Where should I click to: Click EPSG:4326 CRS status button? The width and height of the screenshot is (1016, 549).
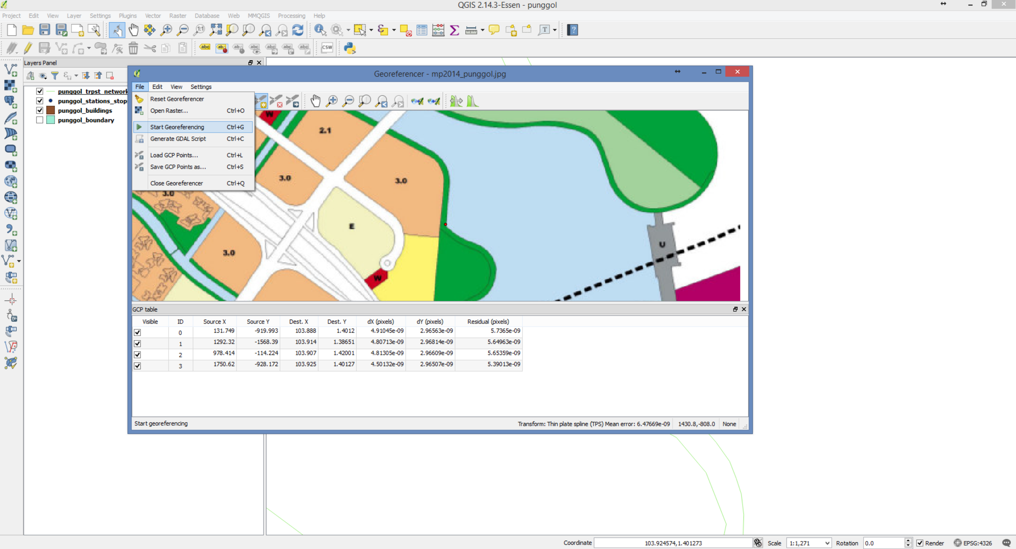(973, 543)
